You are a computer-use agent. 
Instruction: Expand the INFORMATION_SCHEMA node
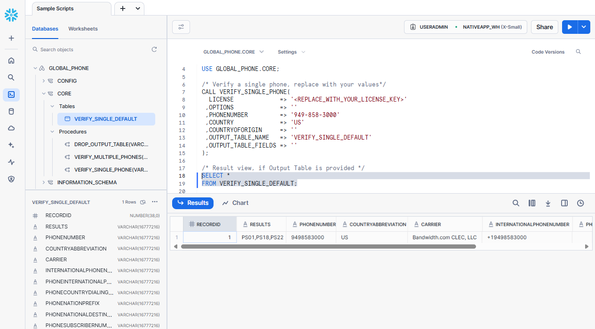[44, 182]
